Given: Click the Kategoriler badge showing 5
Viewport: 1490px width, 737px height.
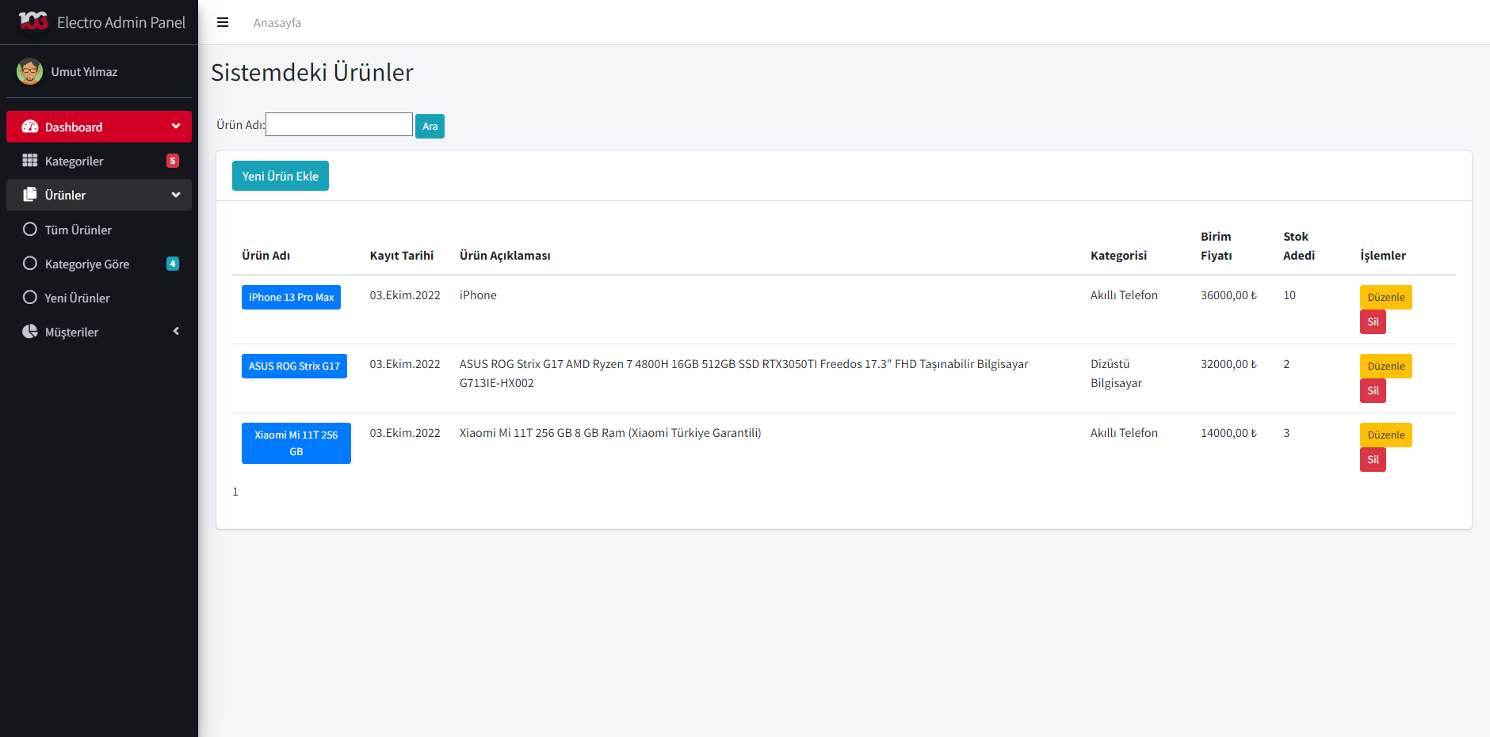Looking at the screenshot, I should click(x=173, y=161).
